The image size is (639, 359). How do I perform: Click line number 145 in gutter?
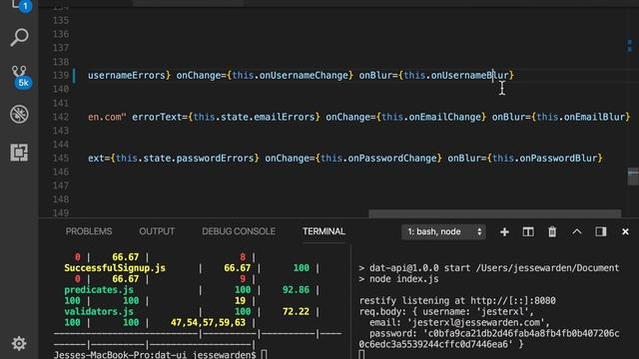[60, 158]
